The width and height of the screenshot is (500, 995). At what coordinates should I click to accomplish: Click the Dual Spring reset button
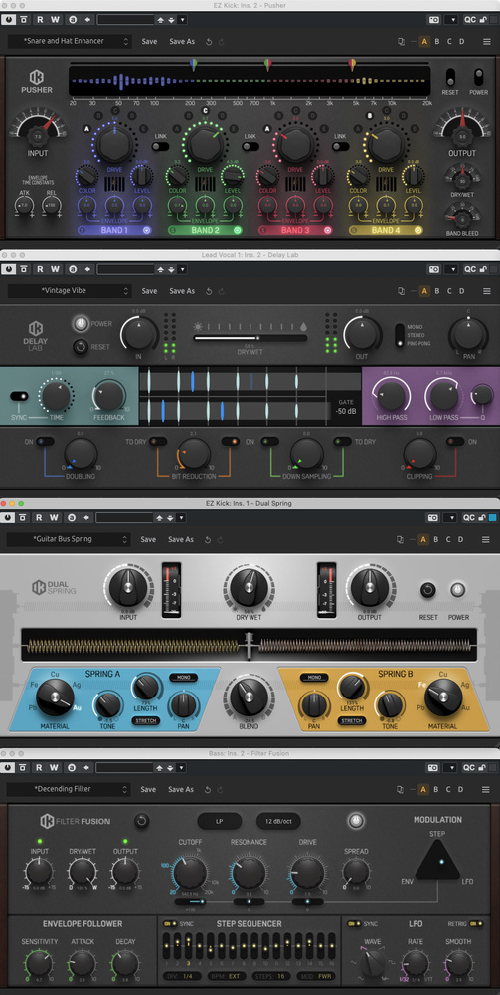(x=427, y=590)
